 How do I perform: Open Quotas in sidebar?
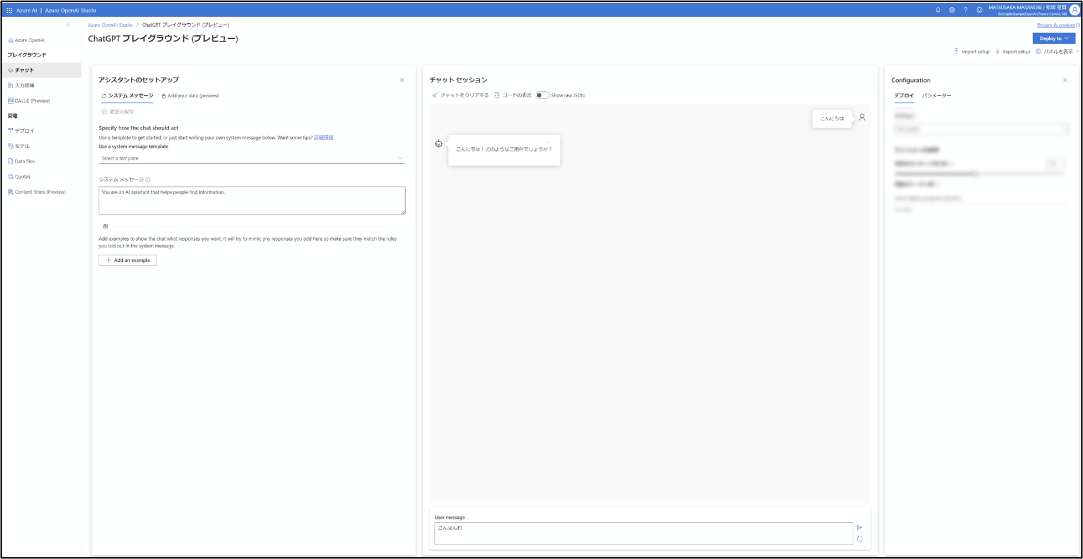(x=19, y=177)
